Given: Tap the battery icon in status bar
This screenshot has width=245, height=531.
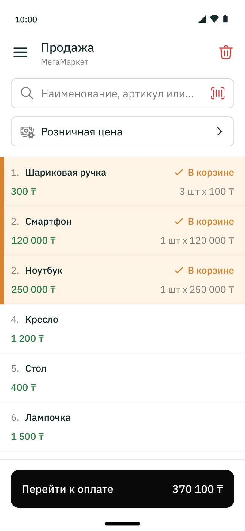Looking at the screenshot, I should 225,19.
